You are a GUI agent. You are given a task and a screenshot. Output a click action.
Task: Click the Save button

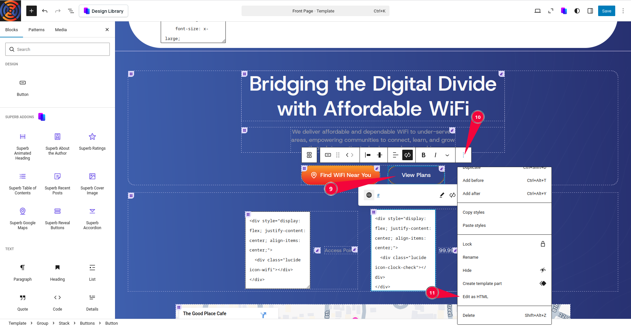(606, 11)
